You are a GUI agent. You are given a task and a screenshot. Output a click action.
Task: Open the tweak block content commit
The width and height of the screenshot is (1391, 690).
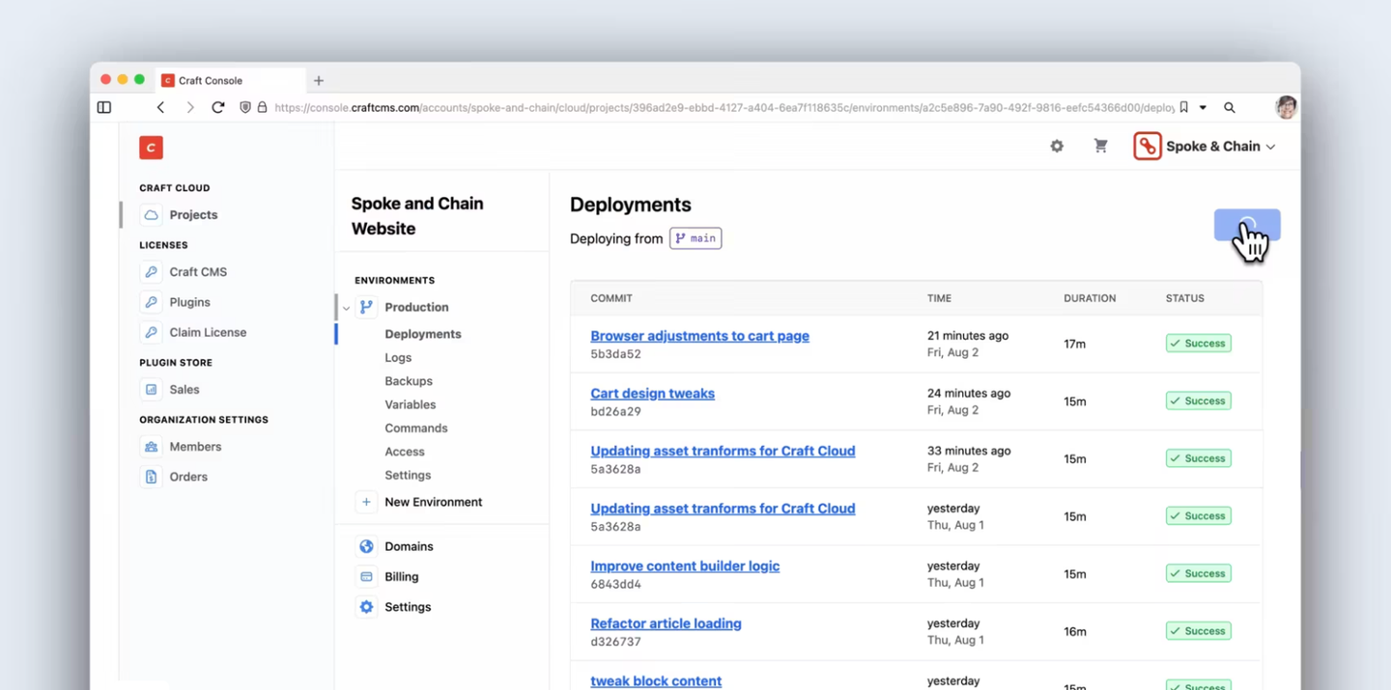coord(656,681)
